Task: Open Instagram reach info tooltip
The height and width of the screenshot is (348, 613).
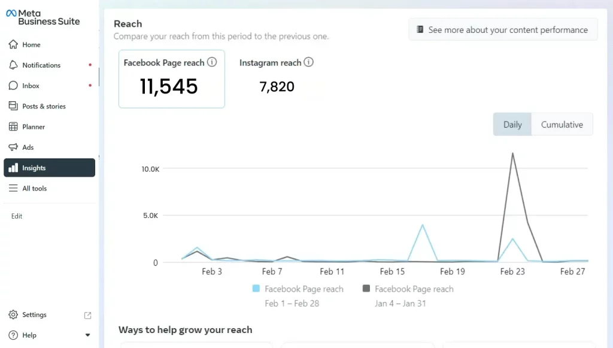Action: (309, 62)
